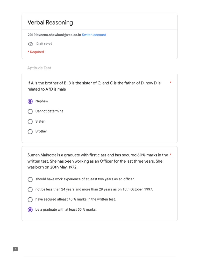Click the required asterisk on the relation question

click(x=170, y=83)
